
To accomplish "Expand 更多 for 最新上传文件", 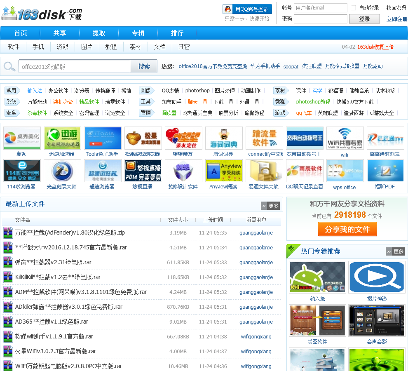I will [270, 206].
